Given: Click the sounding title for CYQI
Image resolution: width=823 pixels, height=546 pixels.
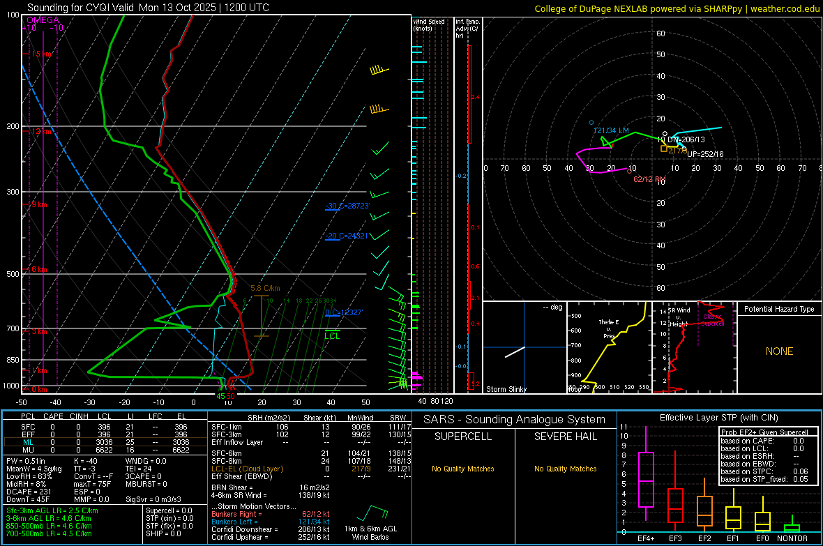Looking at the screenshot, I should pos(148,8).
